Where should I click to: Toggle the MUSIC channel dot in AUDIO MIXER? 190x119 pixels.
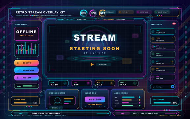coord(140,103)
